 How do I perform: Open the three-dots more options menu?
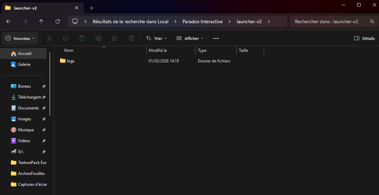pos(216,39)
